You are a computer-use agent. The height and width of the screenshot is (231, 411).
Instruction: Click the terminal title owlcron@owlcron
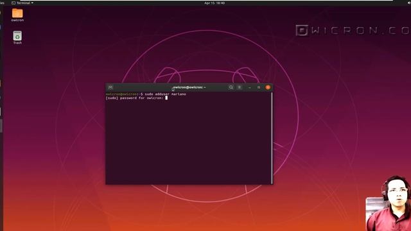[x=189, y=87]
